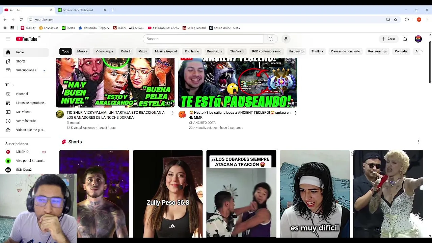Open the ANCIENT TECLERO video thumbnail
This screenshot has height=243, width=432.
coord(238,82)
